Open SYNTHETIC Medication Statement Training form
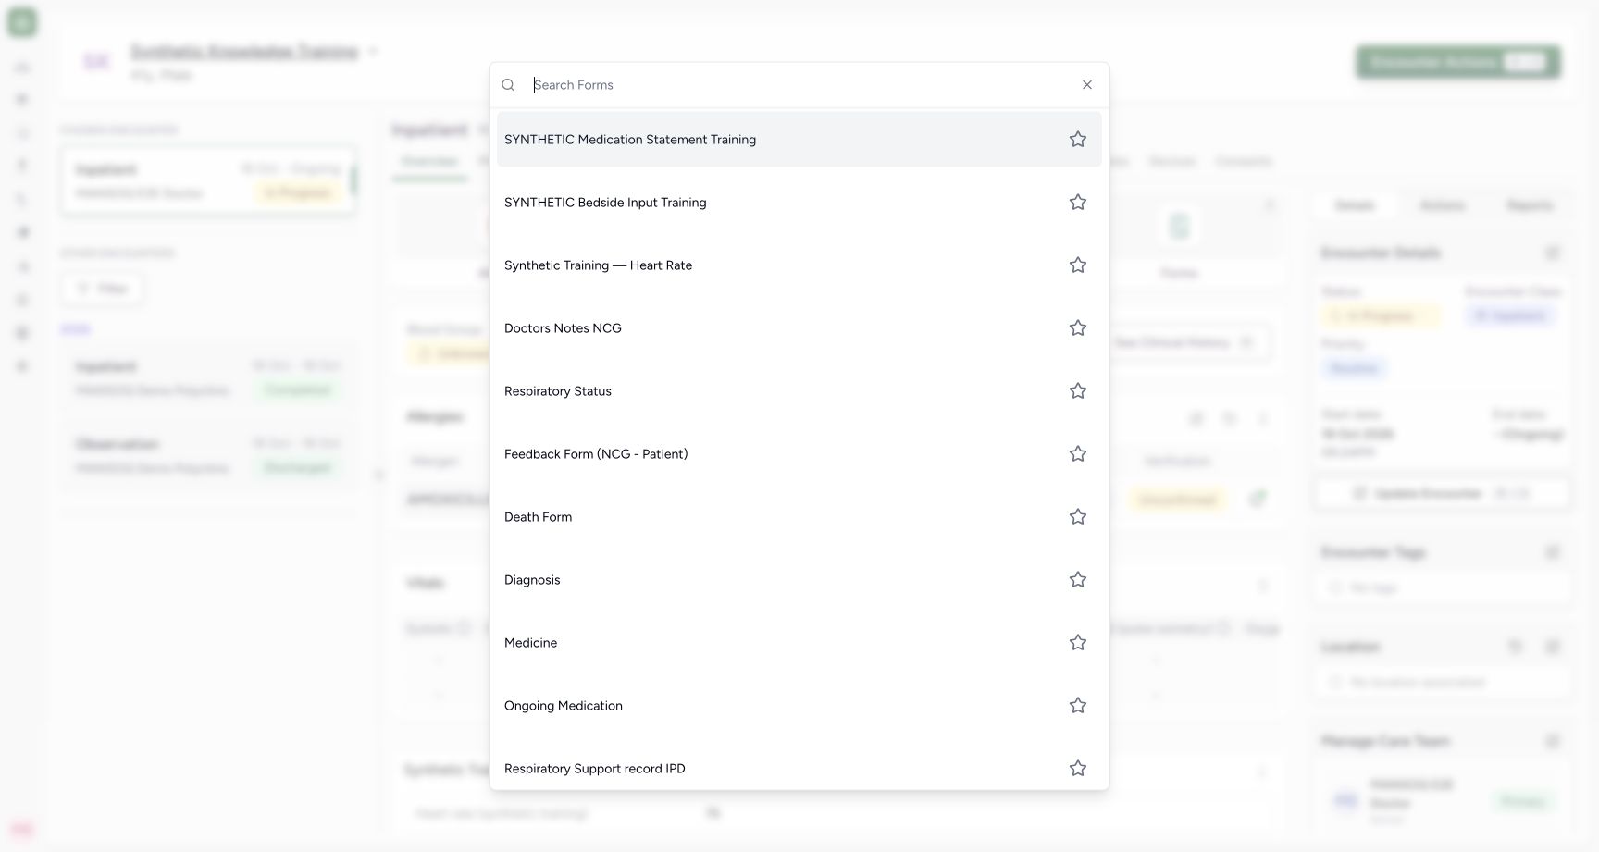Viewport: 1599px width, 852px height. pyautogui.click(x=799, y=140)
